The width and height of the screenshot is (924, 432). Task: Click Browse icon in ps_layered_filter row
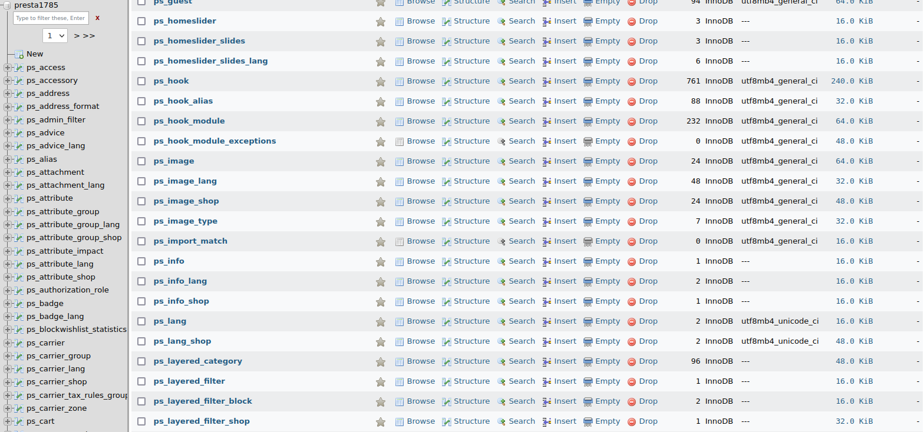[x=400, y=382]
